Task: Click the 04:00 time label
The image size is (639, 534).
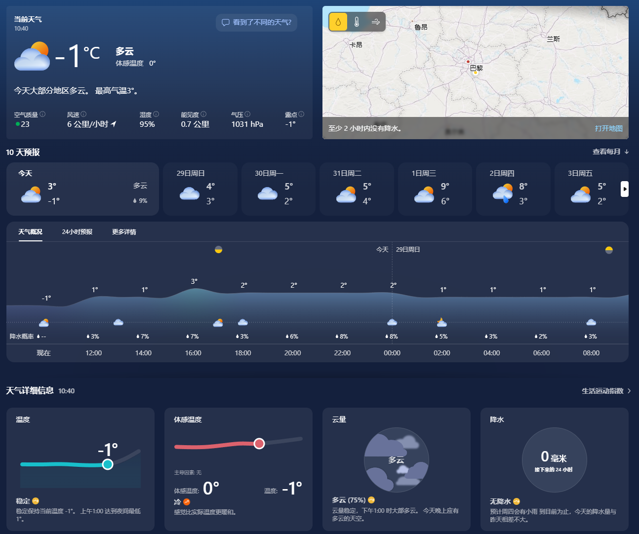Action: (491, 353)
